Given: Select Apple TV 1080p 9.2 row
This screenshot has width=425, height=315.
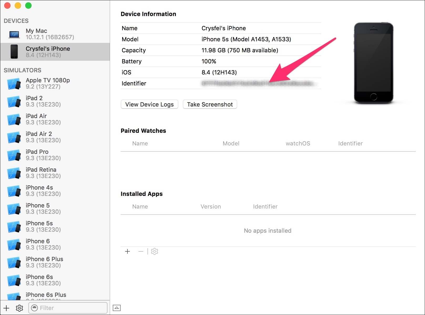Looking at the screenshot, I should coord(55,83).
